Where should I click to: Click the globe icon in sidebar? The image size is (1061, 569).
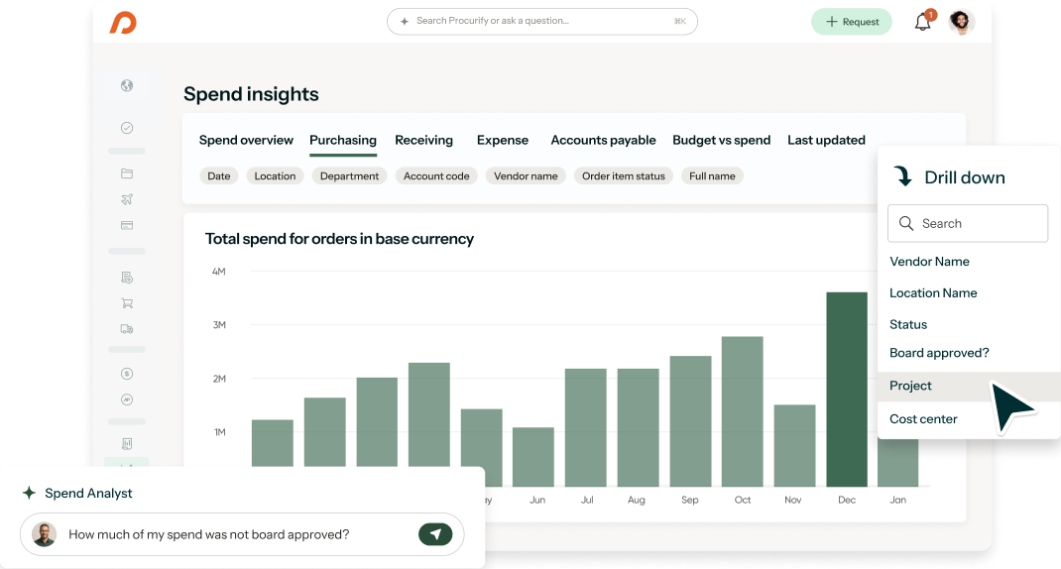[x=127, y=85]
